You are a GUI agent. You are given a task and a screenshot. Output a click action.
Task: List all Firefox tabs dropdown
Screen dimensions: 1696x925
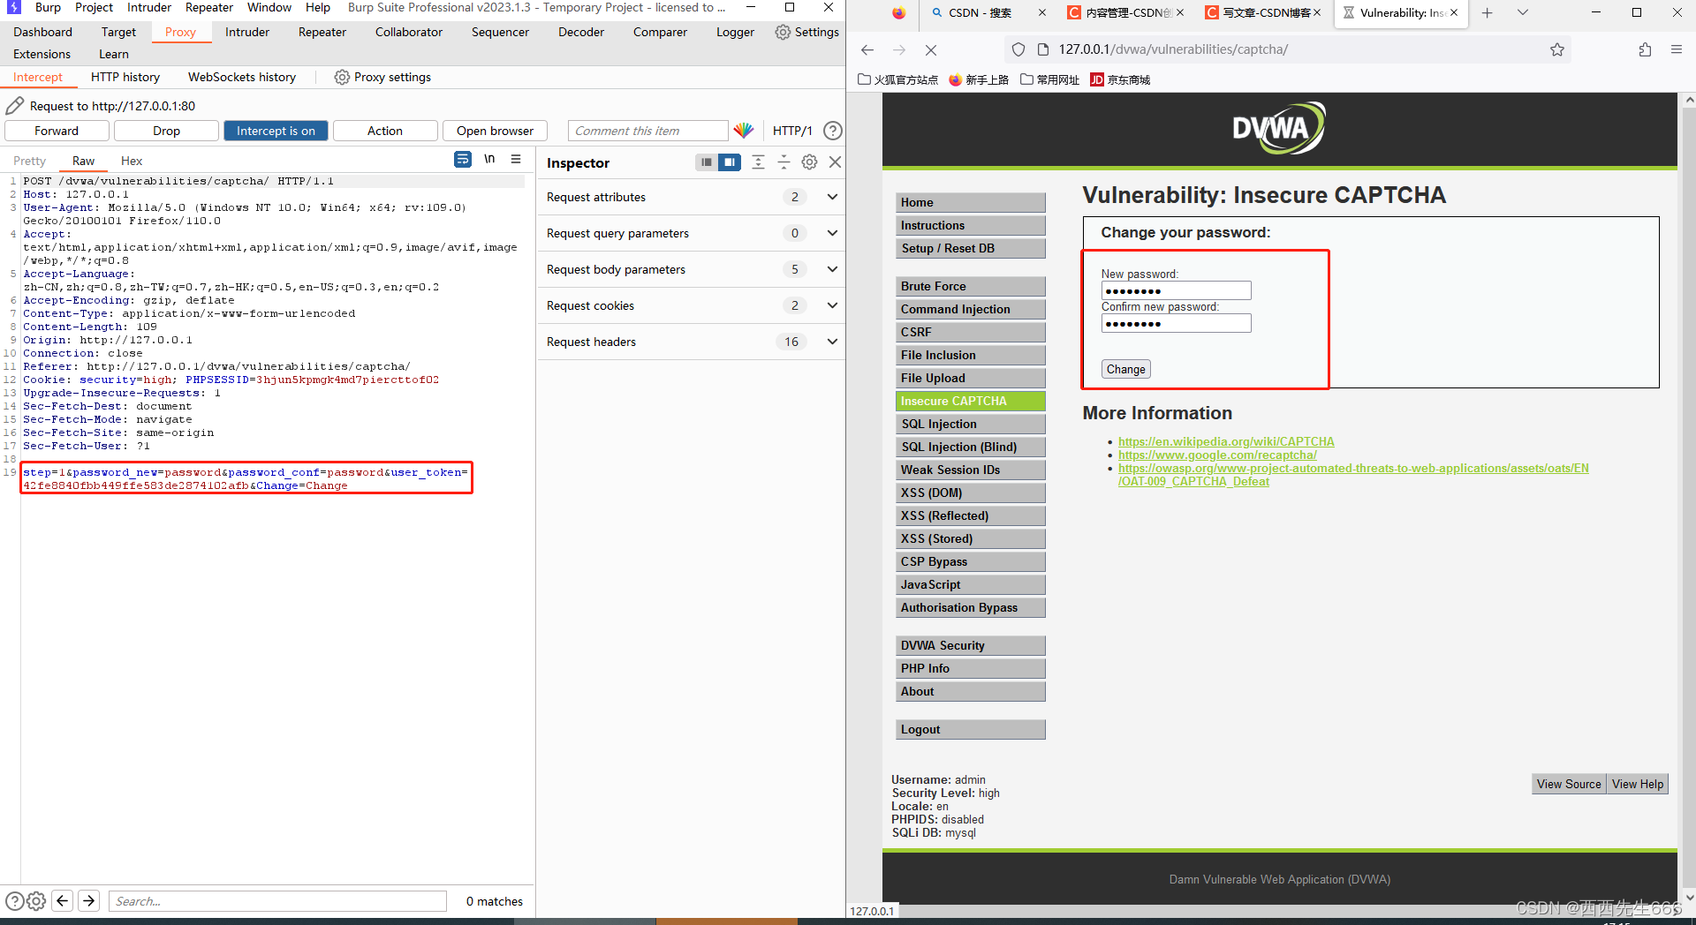[1523, 12]
